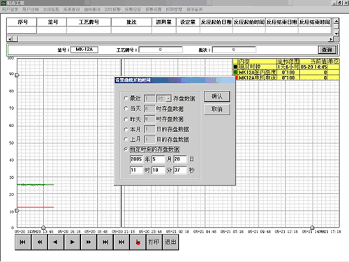Click the upper Y-axis slider handle
This screenshot has width=349, height=262.
pos(17,75)
